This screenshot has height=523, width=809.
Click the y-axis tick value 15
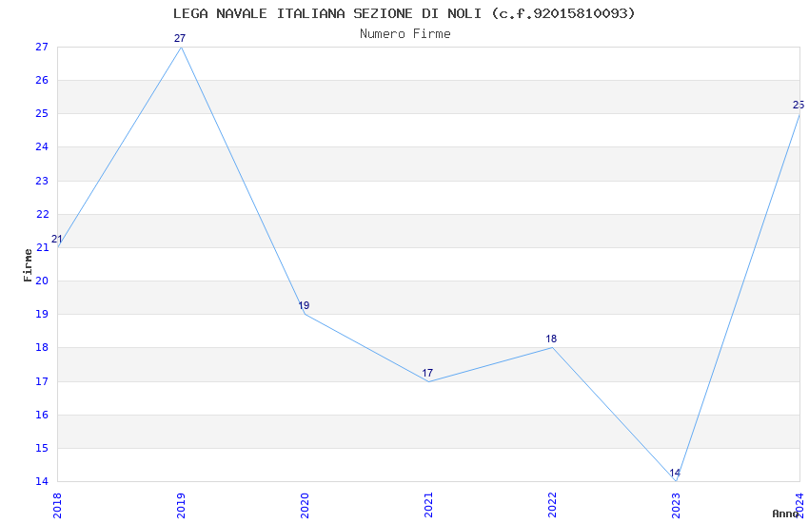coord(42,448)
